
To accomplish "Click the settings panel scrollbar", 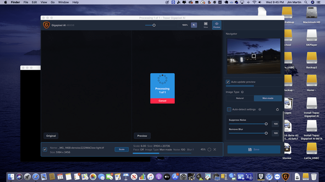I will tap(283, 126).
